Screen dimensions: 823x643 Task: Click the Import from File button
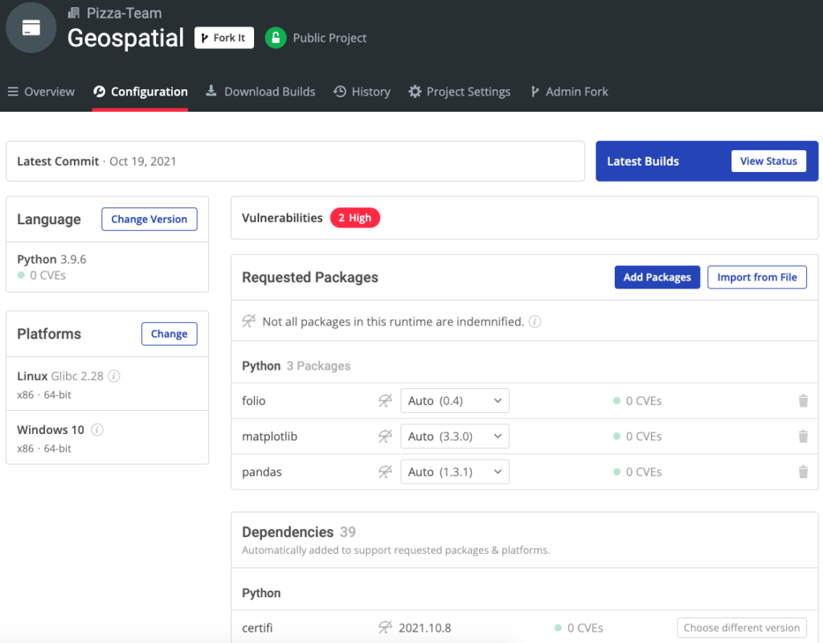[756, 277]
